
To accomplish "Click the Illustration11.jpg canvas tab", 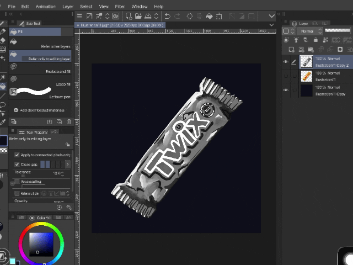I will pyautogui.click(x=120, y=25).
